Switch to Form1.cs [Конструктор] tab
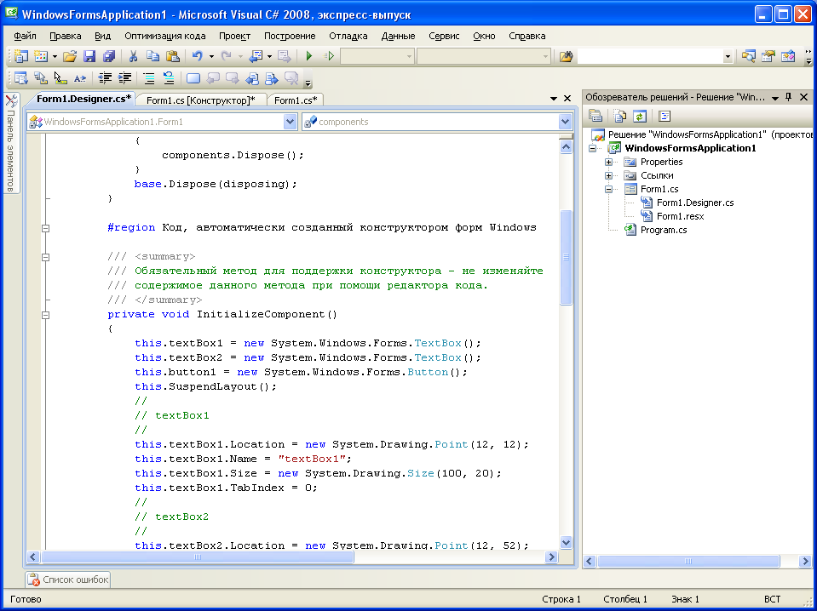 [x=200, y=100]
